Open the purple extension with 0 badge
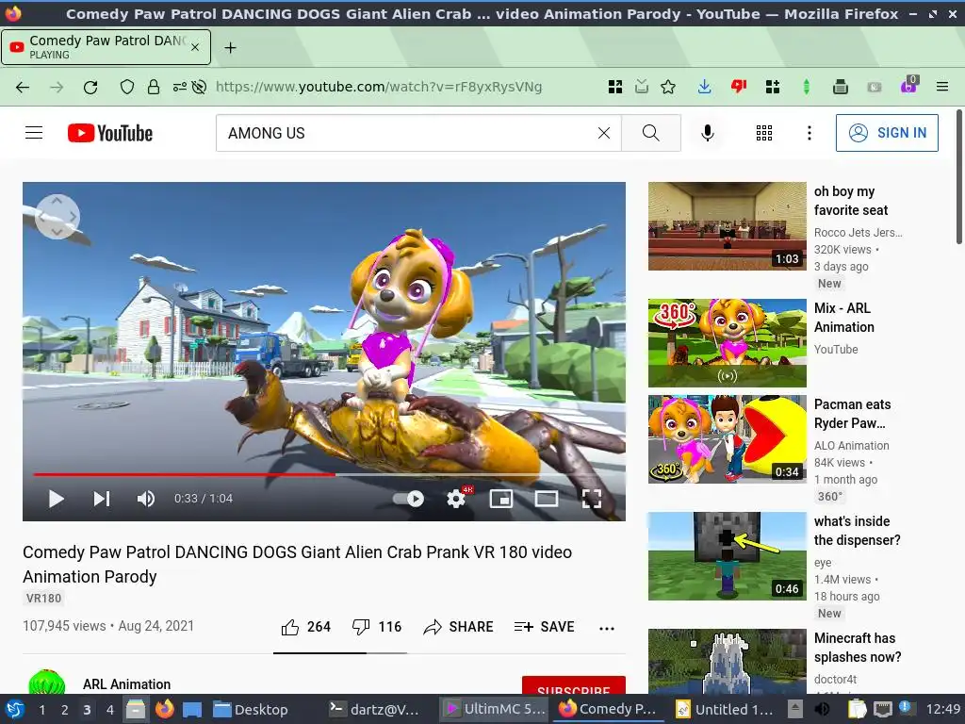The width and height of the screenshot is (965, 724). (909, 85)
